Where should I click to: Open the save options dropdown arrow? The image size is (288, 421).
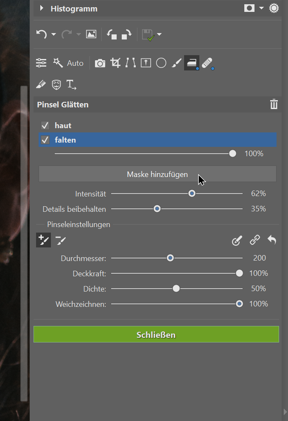159,34
